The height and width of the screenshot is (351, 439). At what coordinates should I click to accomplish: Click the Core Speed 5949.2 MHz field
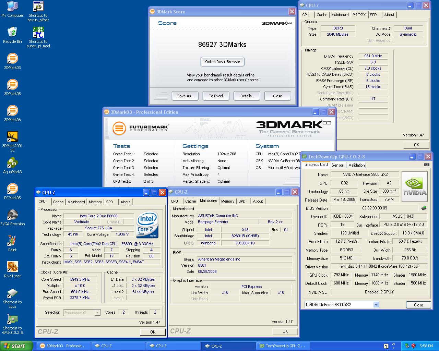point(80,279)
